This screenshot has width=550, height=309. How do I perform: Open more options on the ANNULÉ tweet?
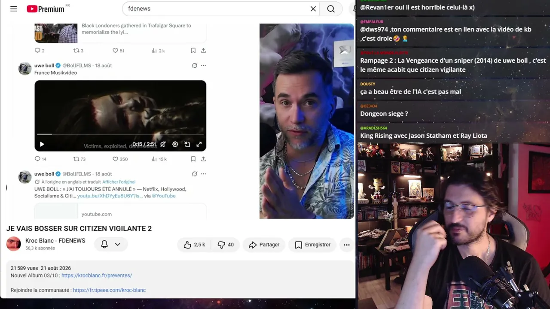pyautogui.click(x=203, y=174)
